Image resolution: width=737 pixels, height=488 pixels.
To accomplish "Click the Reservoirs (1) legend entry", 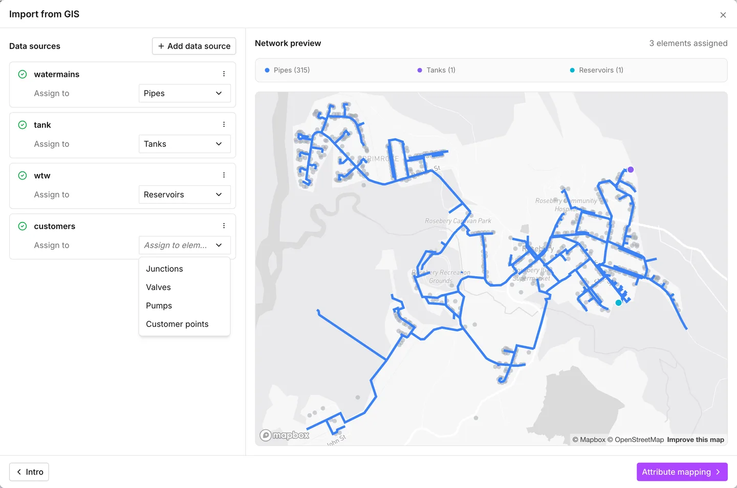I will [x=597, y=70].
